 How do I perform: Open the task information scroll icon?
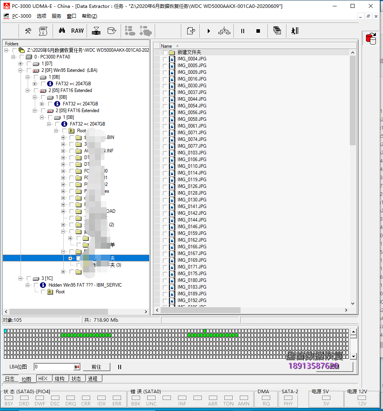tap(43, 31)
